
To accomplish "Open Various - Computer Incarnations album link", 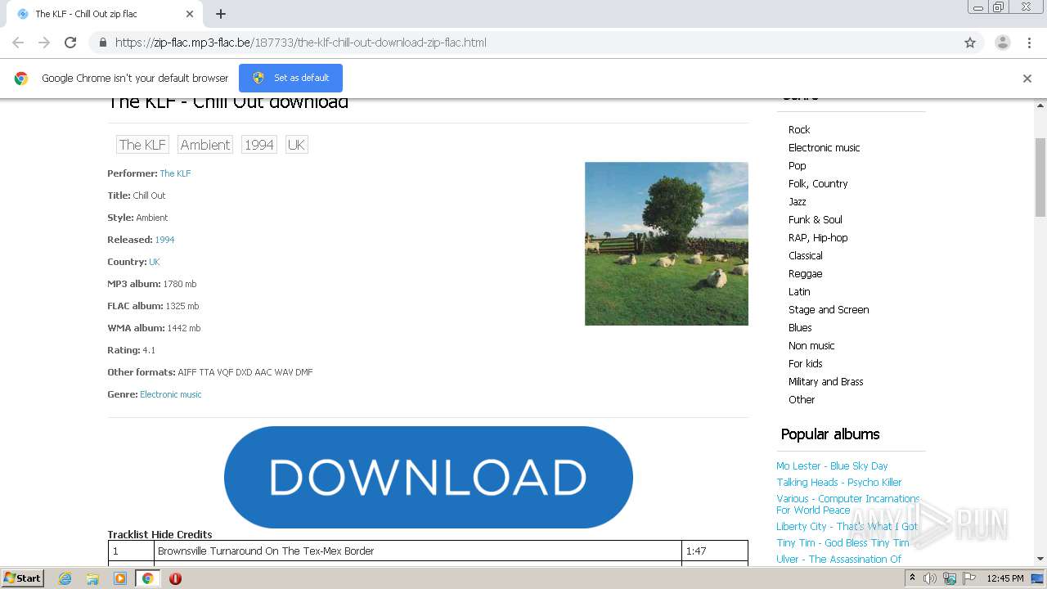I will tap(848, 504).
